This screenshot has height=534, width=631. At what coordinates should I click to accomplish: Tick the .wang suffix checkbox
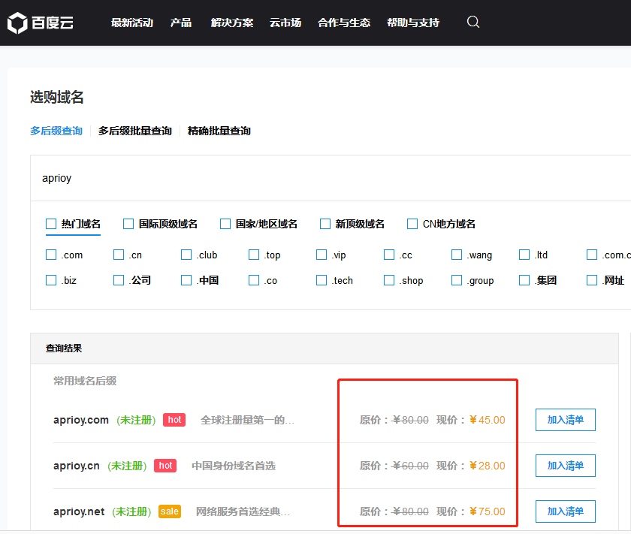click(x=457, y=255)
